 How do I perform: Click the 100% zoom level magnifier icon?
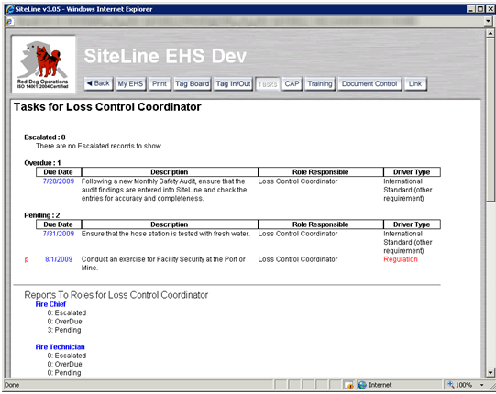[x=451, y=385]
